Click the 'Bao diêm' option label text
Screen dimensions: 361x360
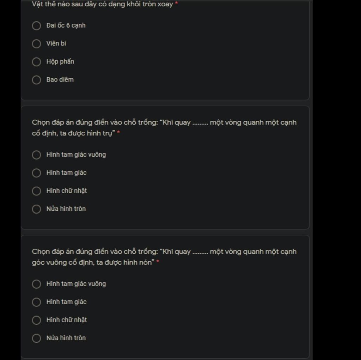(60, 79)
